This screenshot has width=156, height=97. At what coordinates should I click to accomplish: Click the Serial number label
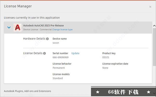coord(60,53)
